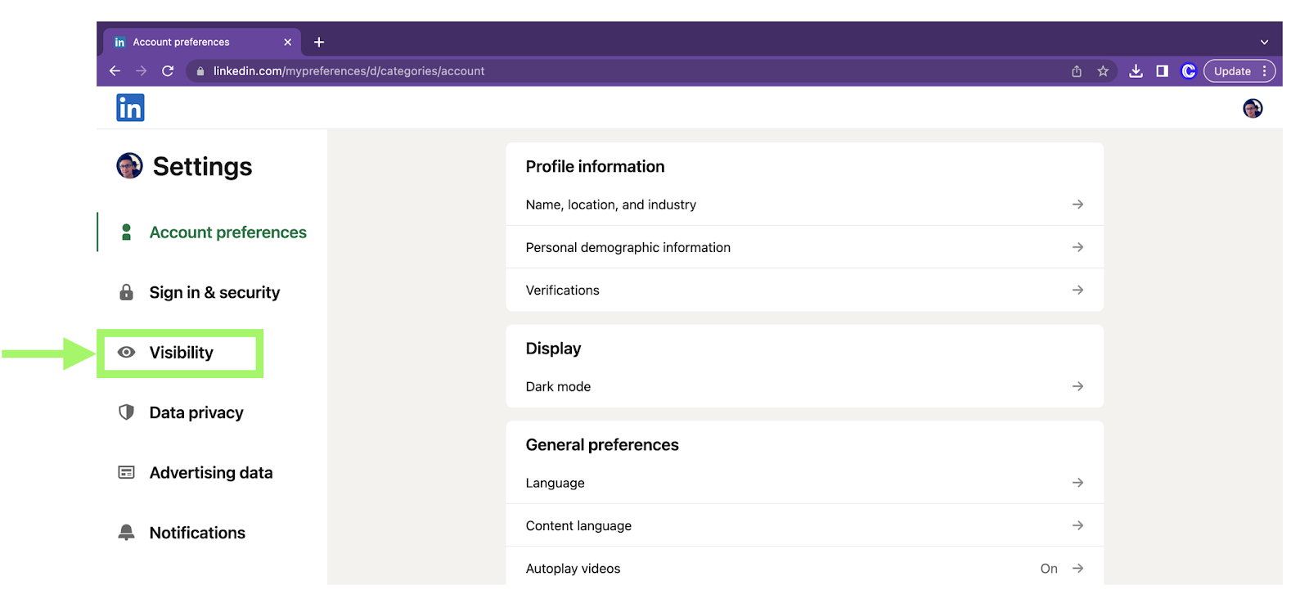Click the arrow on the Dark mode row
1309x608 pixels.
1077,386
